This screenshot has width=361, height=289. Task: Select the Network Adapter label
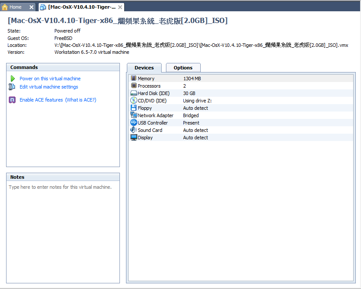pyautogui.click(x=156, y=115)
